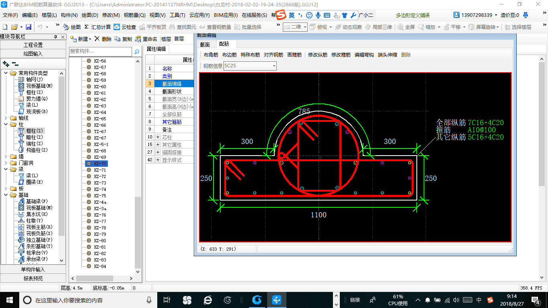Select the 属性编辑 tab
Viewport: 548px width, 308px height.
156,49
